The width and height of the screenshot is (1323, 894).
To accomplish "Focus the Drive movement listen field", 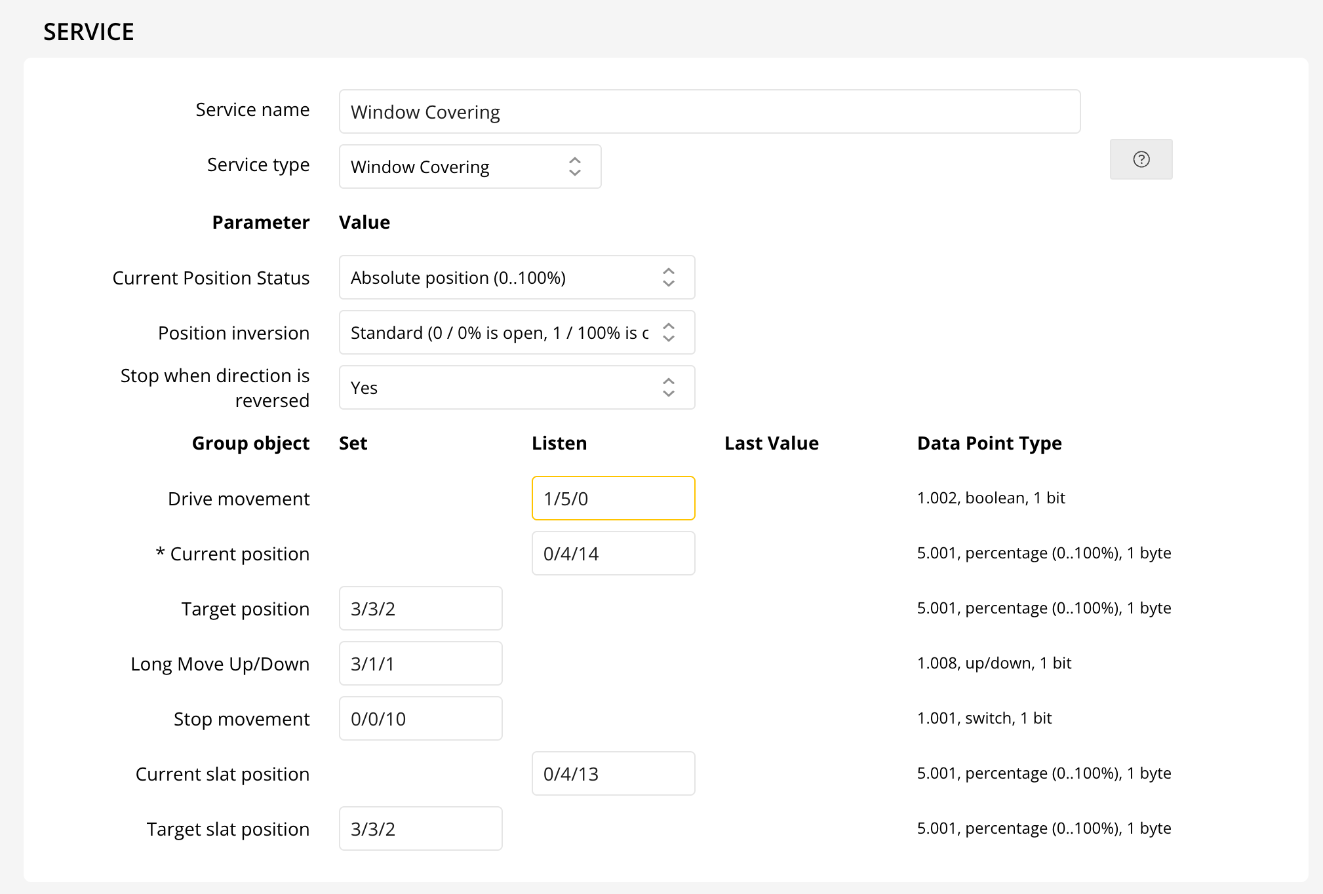I will (613, 498).
